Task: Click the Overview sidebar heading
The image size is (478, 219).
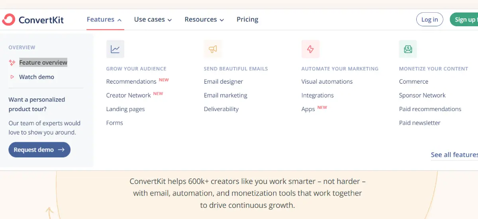Action: [x=22, y=47]
